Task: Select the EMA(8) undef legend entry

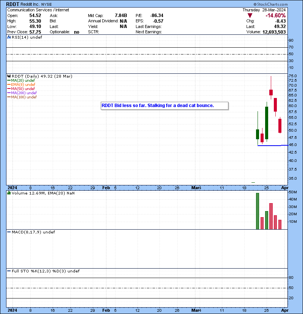Action: (21, 84)
